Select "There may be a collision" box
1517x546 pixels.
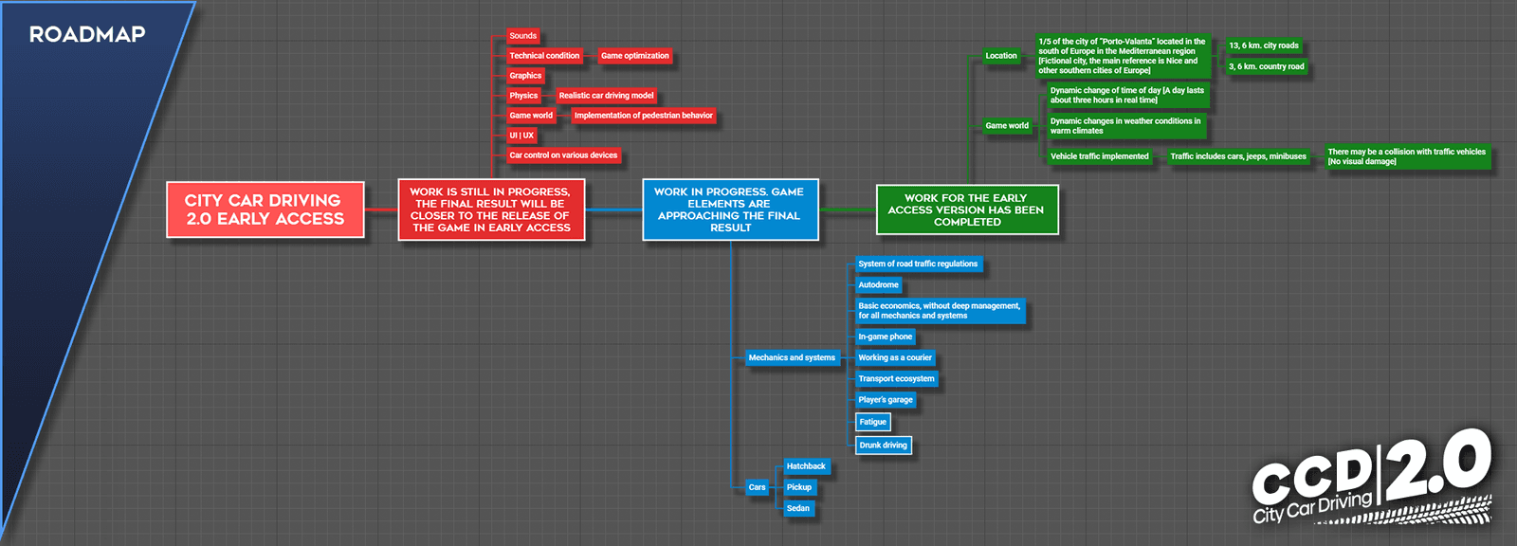pos(1407,156)
